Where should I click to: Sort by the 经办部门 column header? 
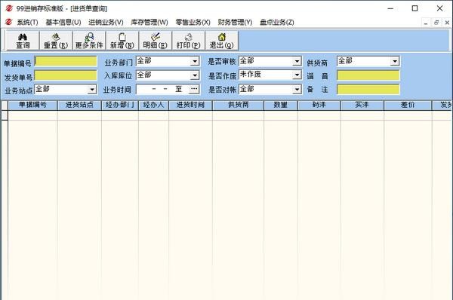(120, 106)
